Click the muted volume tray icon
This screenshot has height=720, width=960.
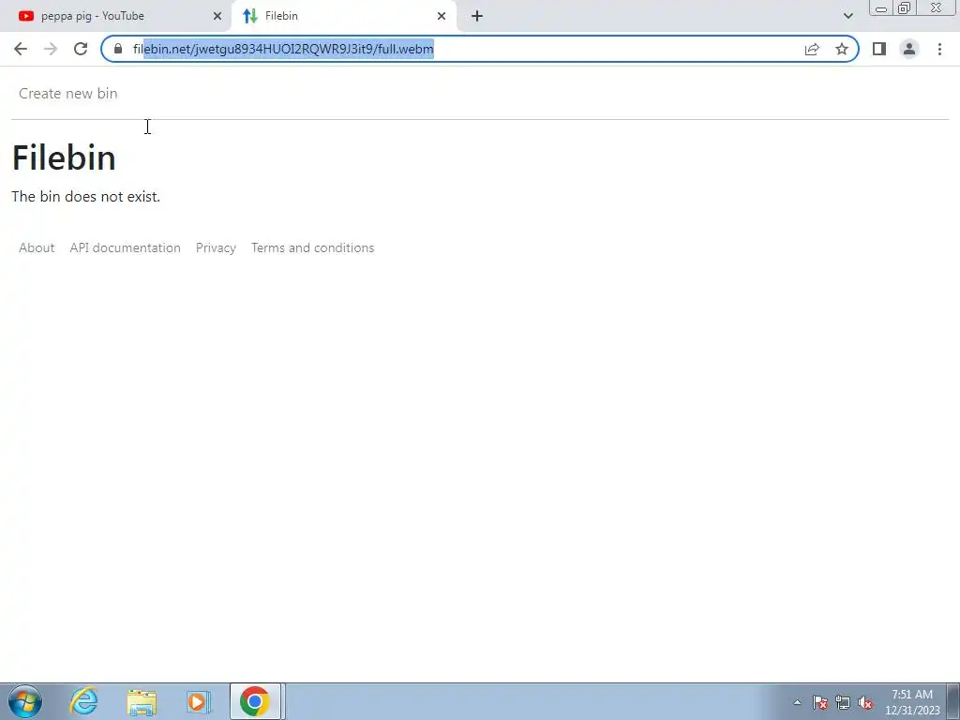pos(865,702)
